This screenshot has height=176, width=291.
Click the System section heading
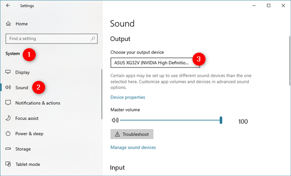13,54
